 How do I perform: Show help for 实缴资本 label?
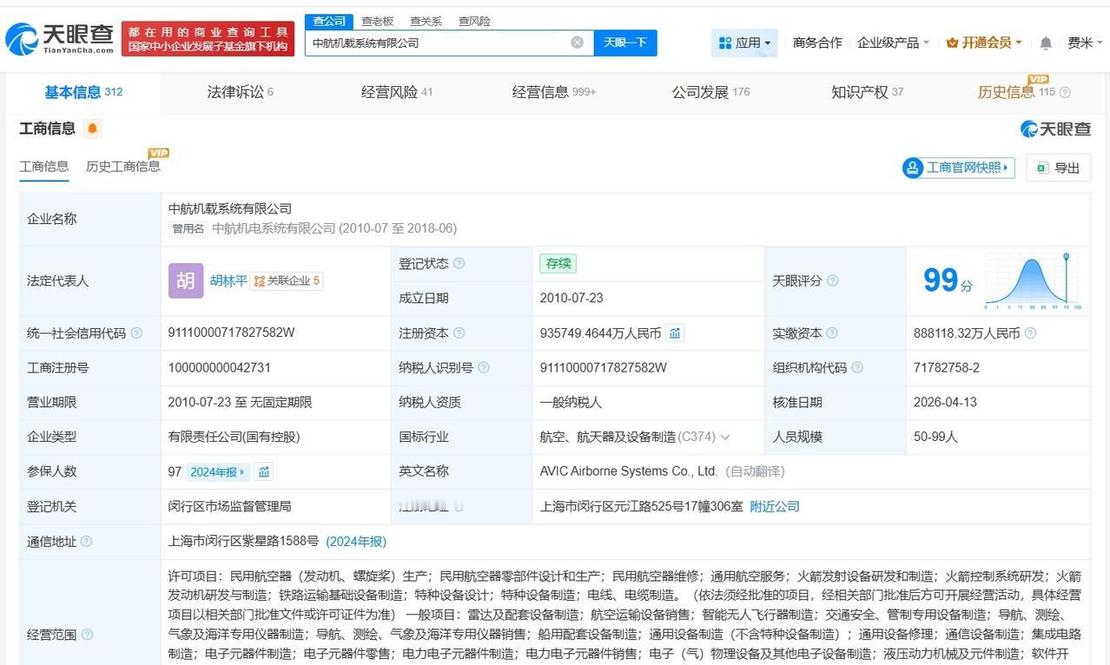coord(832,333)
